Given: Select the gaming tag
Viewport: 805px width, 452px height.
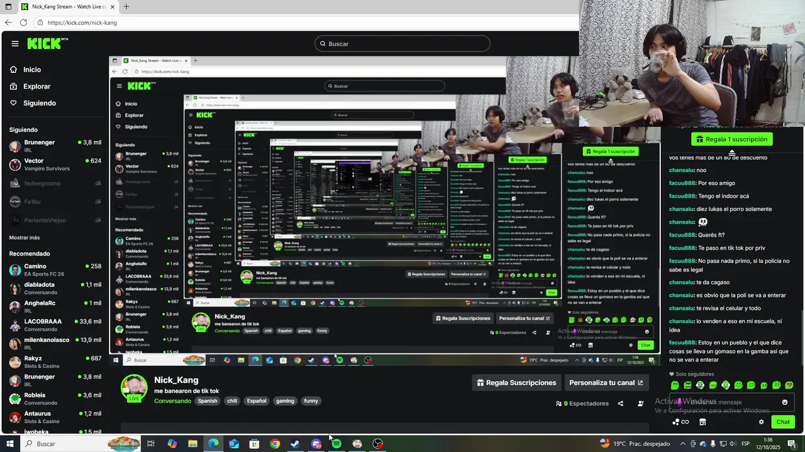Looking at the screenshot, I should [x=285, y=401].
